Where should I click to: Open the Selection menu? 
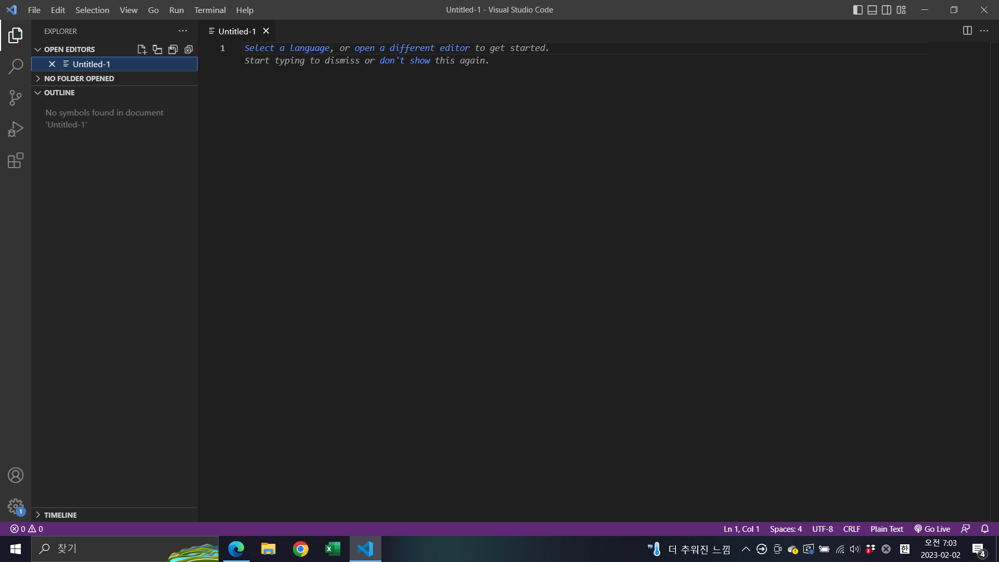(92, 10)
